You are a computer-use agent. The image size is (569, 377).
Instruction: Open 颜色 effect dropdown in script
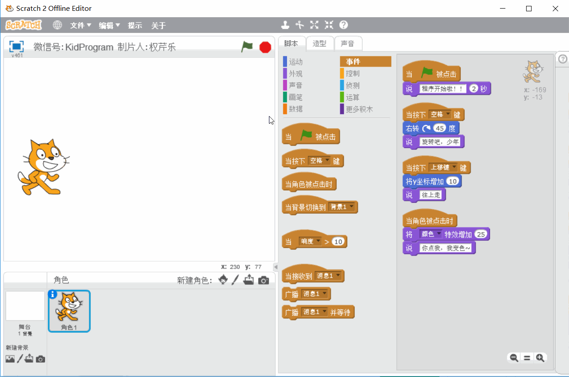tap(431, 234)
